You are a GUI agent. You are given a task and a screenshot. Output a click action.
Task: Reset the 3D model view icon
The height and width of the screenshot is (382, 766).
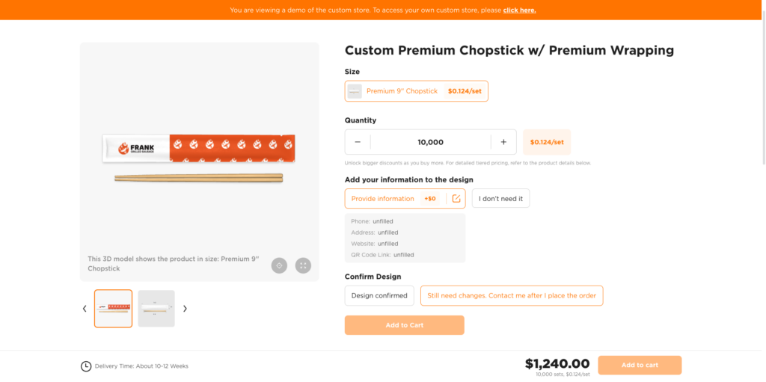[279, 265]
